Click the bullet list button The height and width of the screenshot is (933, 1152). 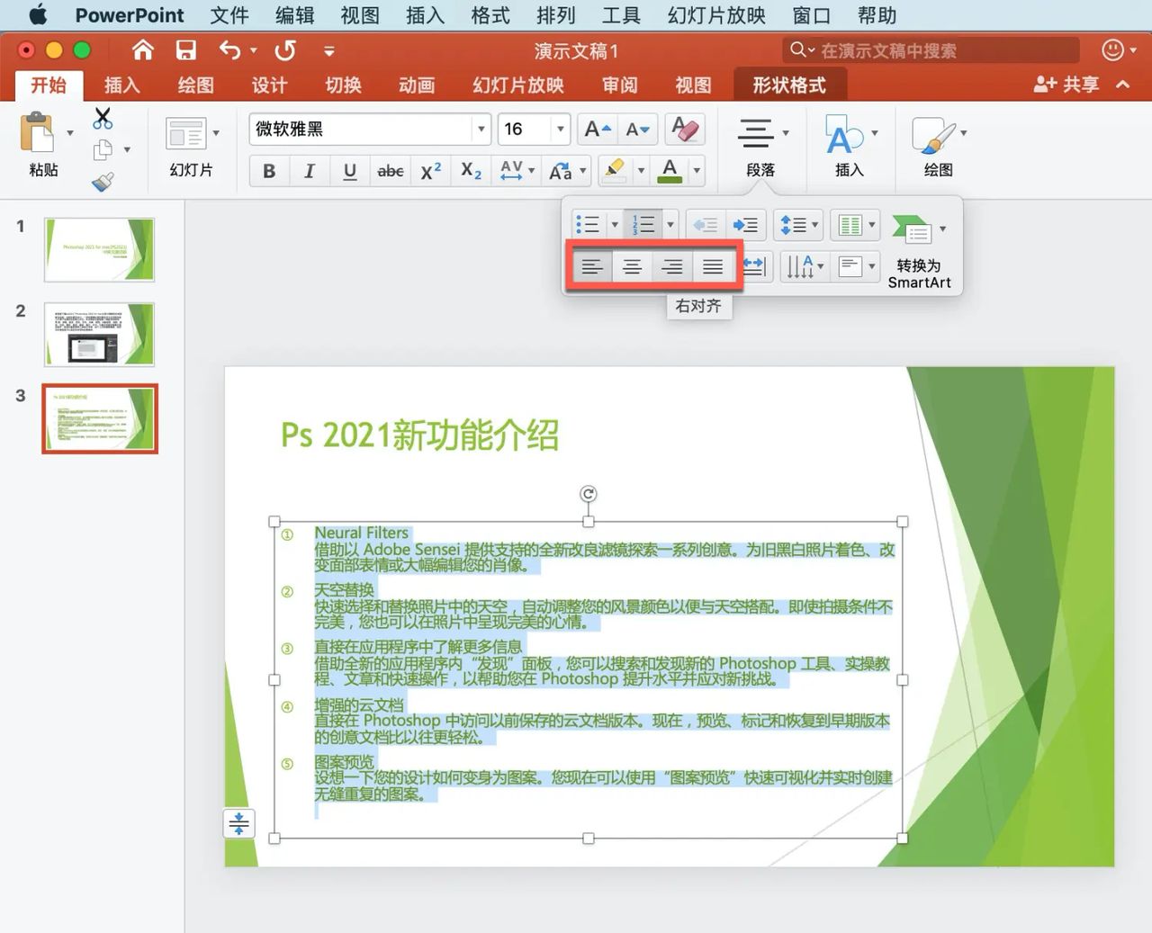589,225
